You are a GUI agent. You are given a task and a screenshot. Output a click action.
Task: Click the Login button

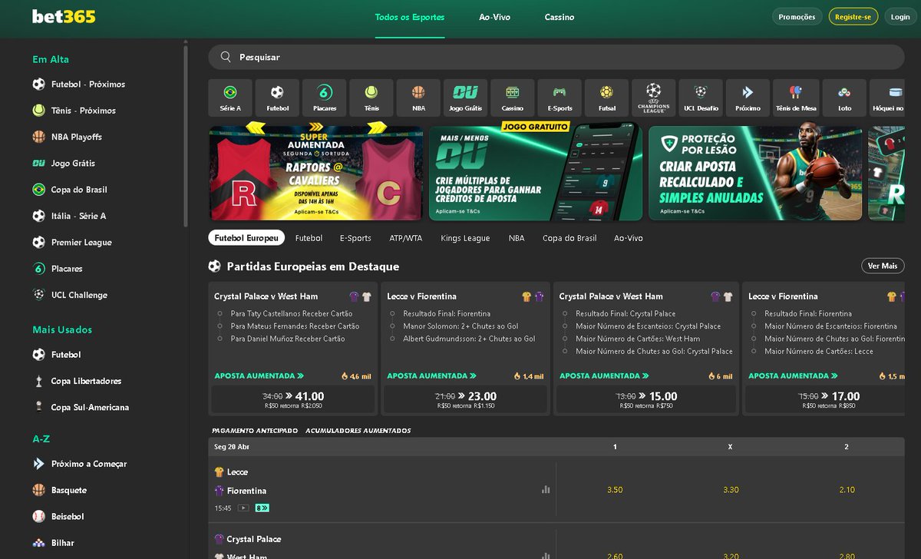(900, 17)
